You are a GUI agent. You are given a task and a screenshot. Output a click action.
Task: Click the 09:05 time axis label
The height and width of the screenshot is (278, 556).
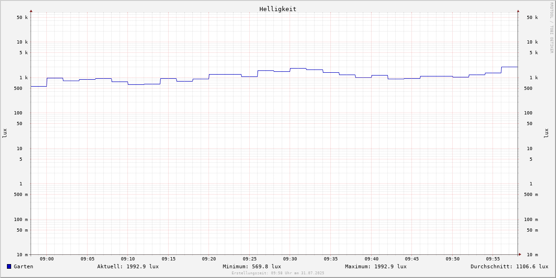(x=88, y=259)
